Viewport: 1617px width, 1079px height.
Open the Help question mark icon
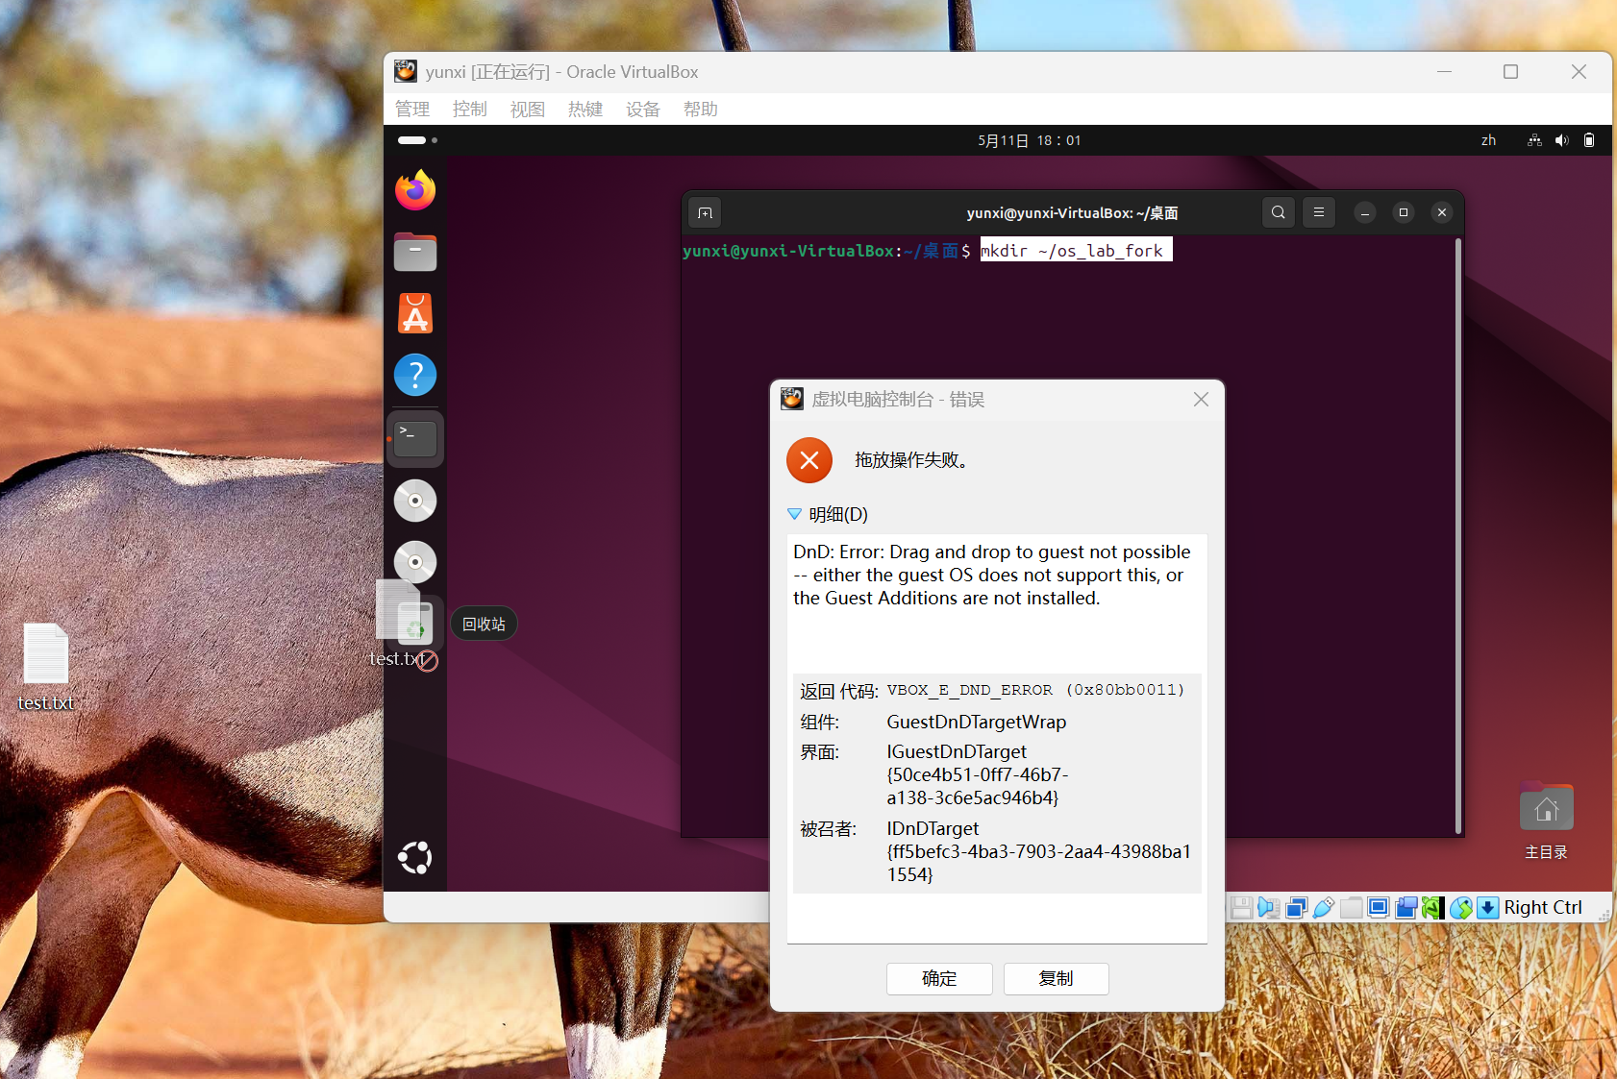point(415,375)
